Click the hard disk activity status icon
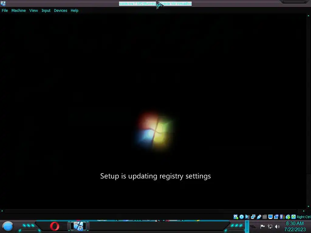The height and width of the screenshot is (233, 311). (236, 217)
